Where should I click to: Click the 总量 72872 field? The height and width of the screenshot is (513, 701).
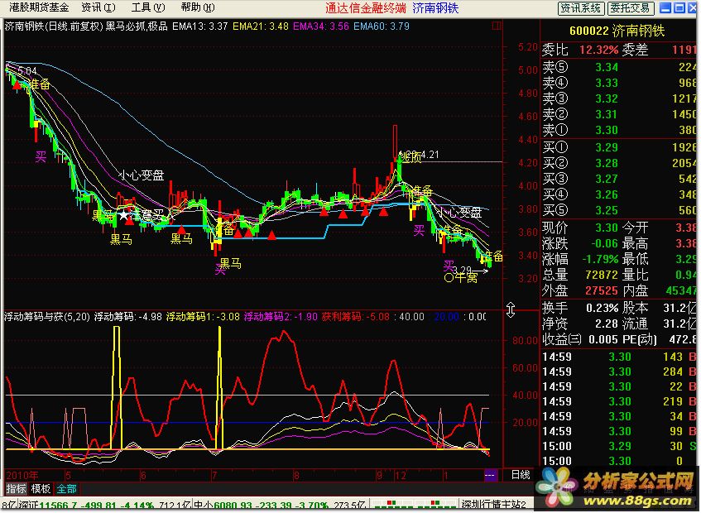pyautogui.click(x=580, y=275)
